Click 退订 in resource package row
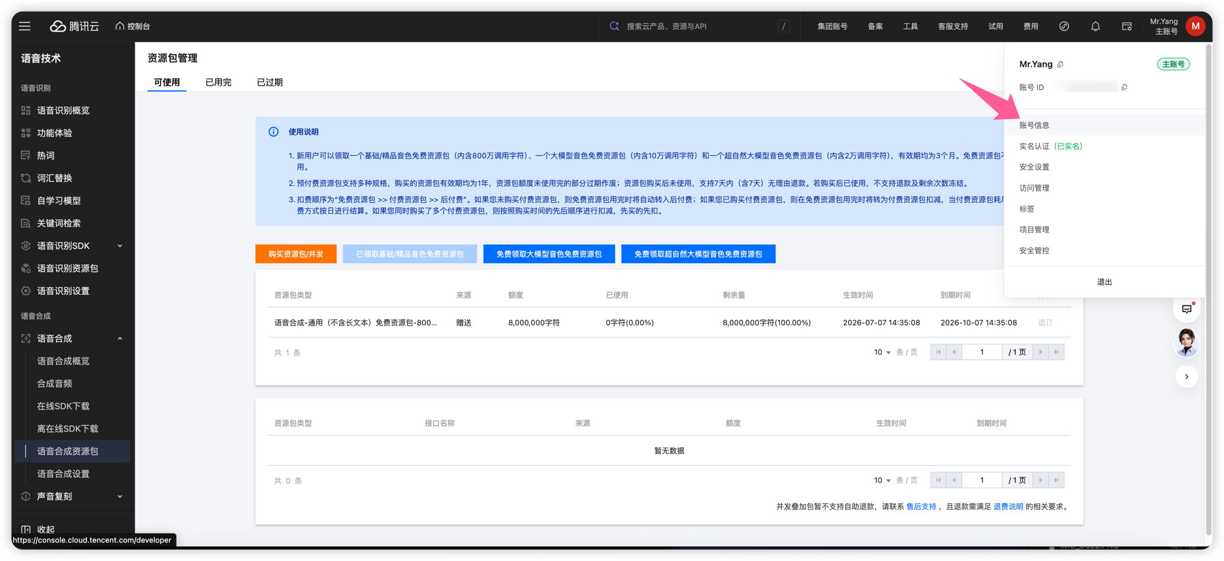1224x561 pixels. 1045,322
